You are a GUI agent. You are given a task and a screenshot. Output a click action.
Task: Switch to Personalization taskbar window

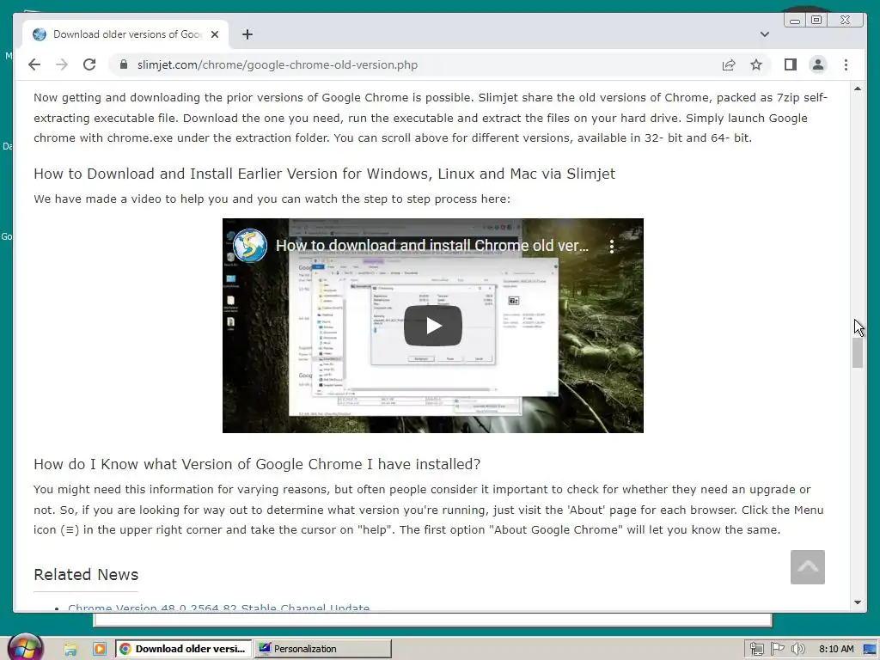323,649
